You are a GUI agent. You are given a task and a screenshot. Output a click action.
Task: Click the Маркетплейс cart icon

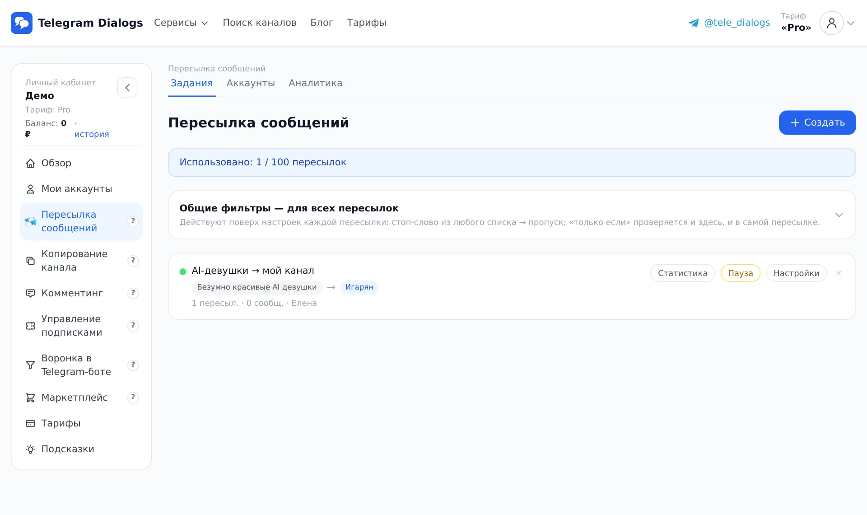tap(30, 398)
